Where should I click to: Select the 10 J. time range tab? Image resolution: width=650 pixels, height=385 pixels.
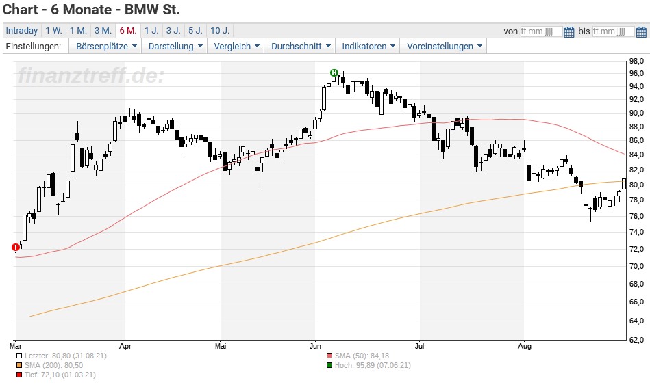pos(220,31)
